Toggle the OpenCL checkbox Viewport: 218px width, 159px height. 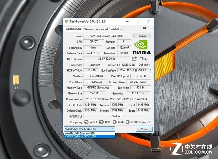click(86, 122)
